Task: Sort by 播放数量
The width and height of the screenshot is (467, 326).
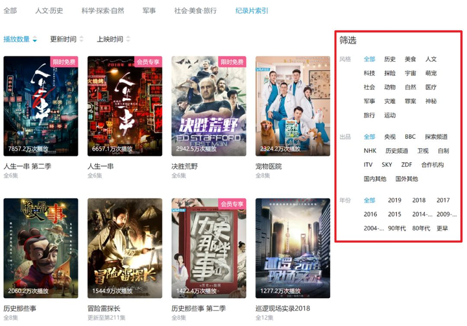Action: pos(20,39)
